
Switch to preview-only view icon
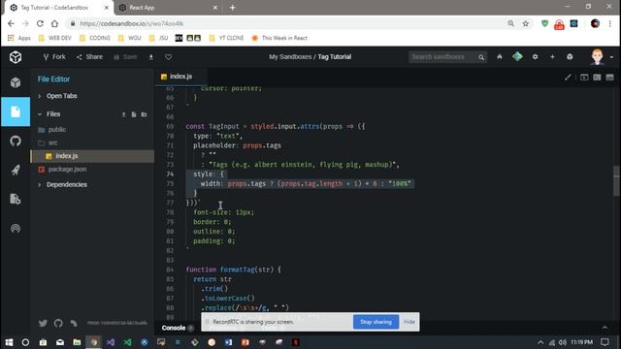point(584,78)
